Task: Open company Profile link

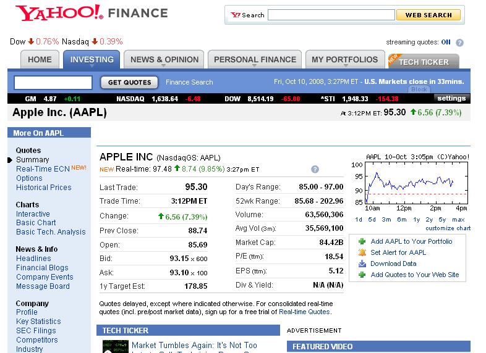Action: (x=27, y=312)
